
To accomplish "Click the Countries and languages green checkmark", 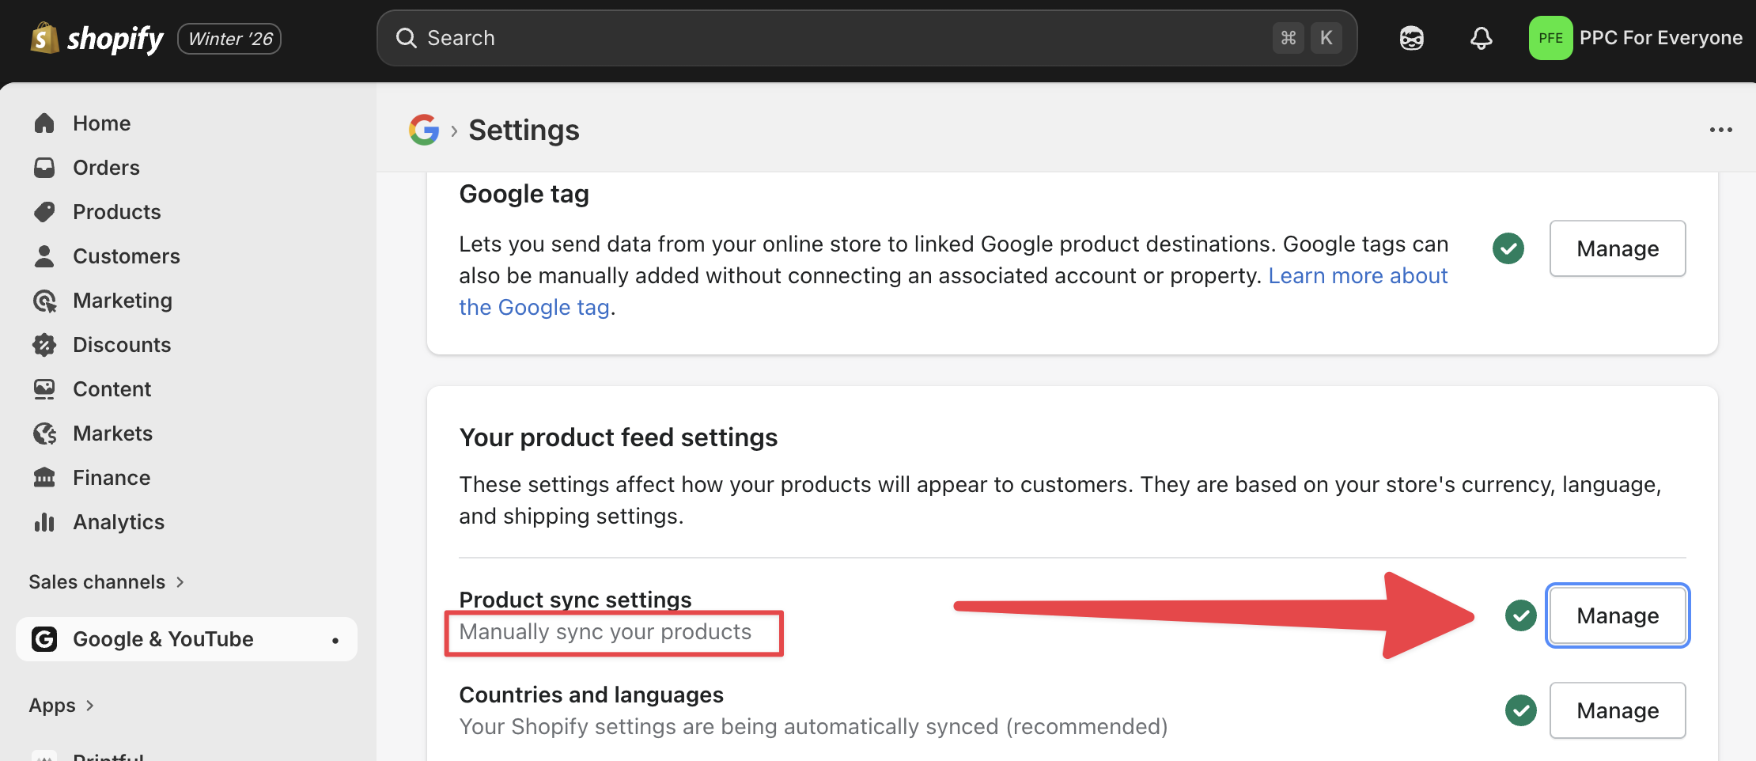I will (1520, 710).
